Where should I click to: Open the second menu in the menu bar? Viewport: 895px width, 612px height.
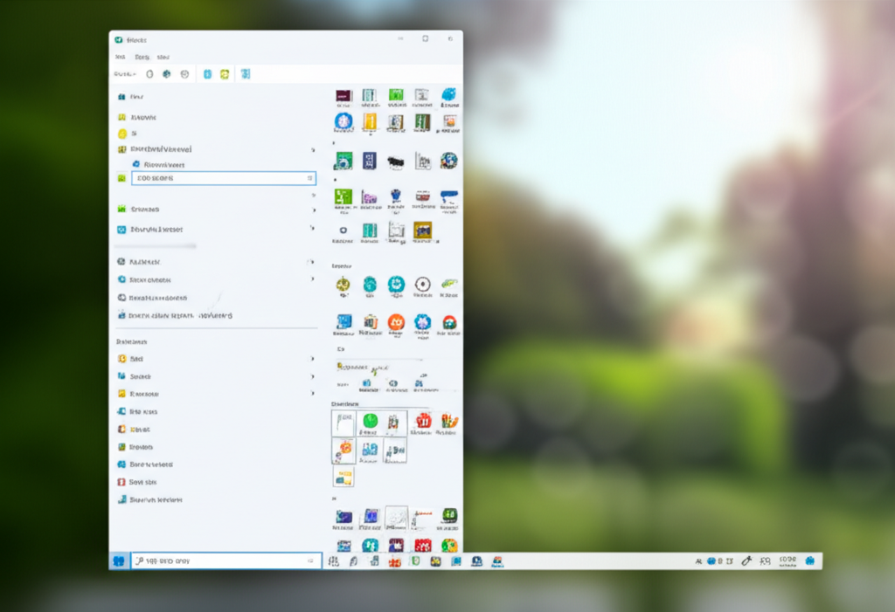142,57
